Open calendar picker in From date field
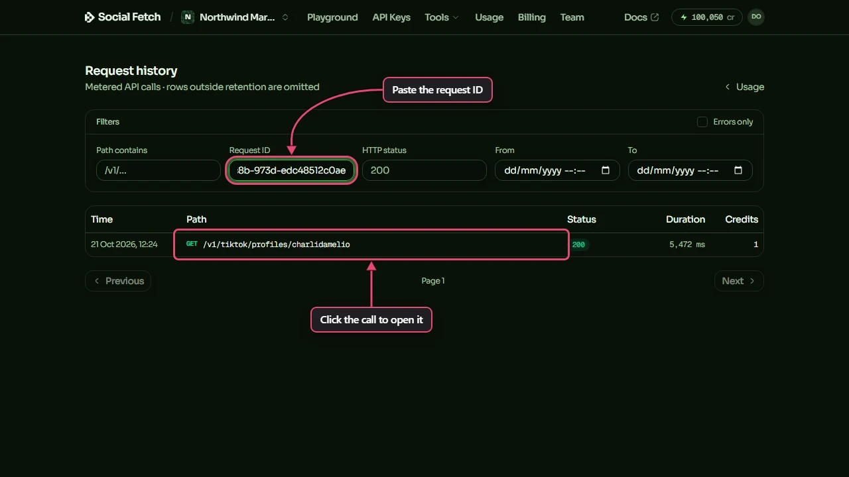 coord(606,170)
